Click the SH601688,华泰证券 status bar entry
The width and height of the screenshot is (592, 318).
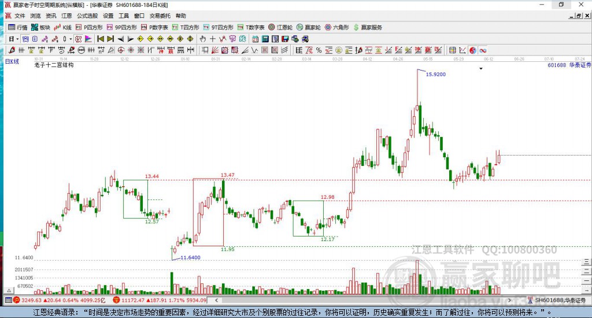(557, 300)
